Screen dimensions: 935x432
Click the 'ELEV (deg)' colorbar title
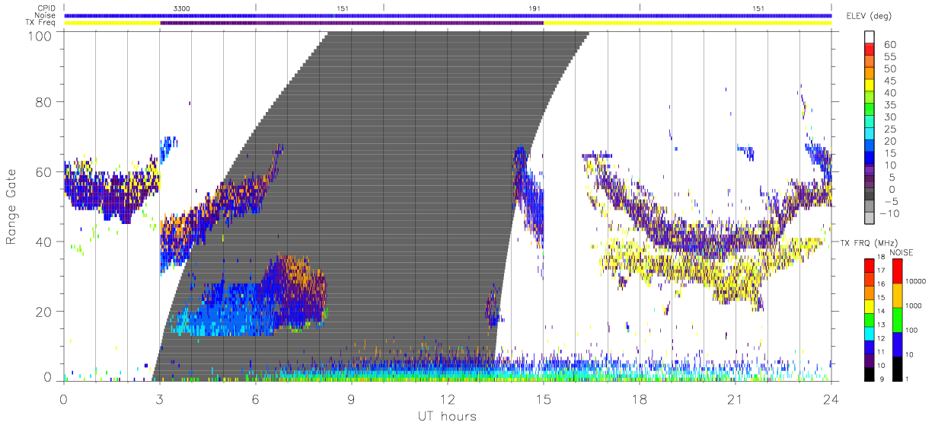click(870, 17)
